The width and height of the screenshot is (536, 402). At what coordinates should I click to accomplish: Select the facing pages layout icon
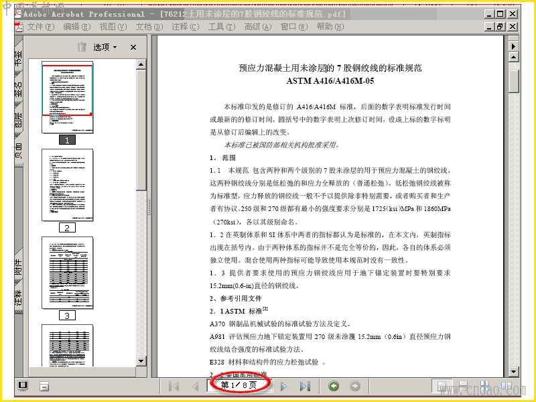click(507, 387)
